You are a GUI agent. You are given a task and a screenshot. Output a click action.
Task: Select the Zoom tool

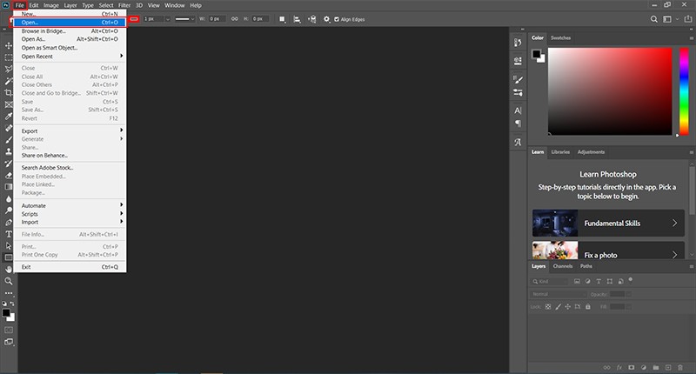pyautogui.click(x=9, y=281)
